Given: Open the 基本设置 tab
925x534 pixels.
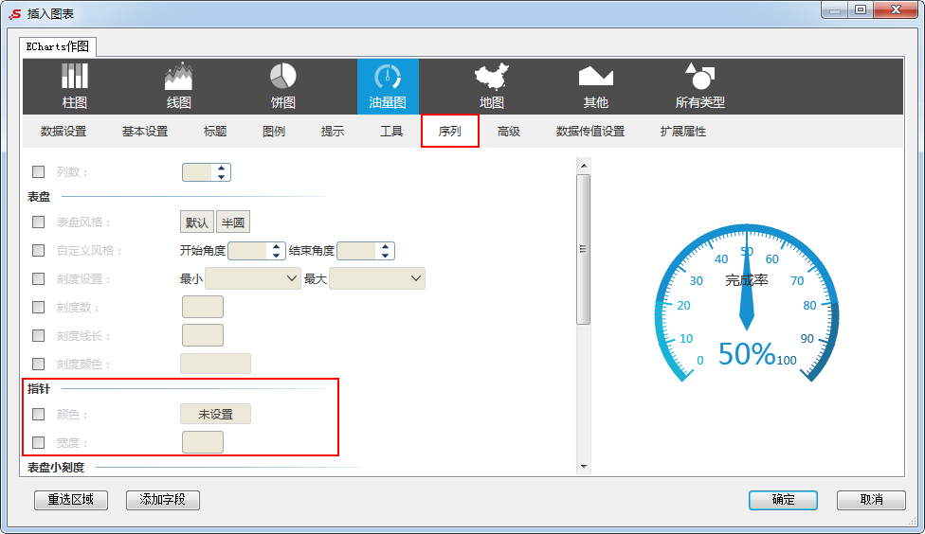Looking at the screenshot, I should [x=145, y=131].
